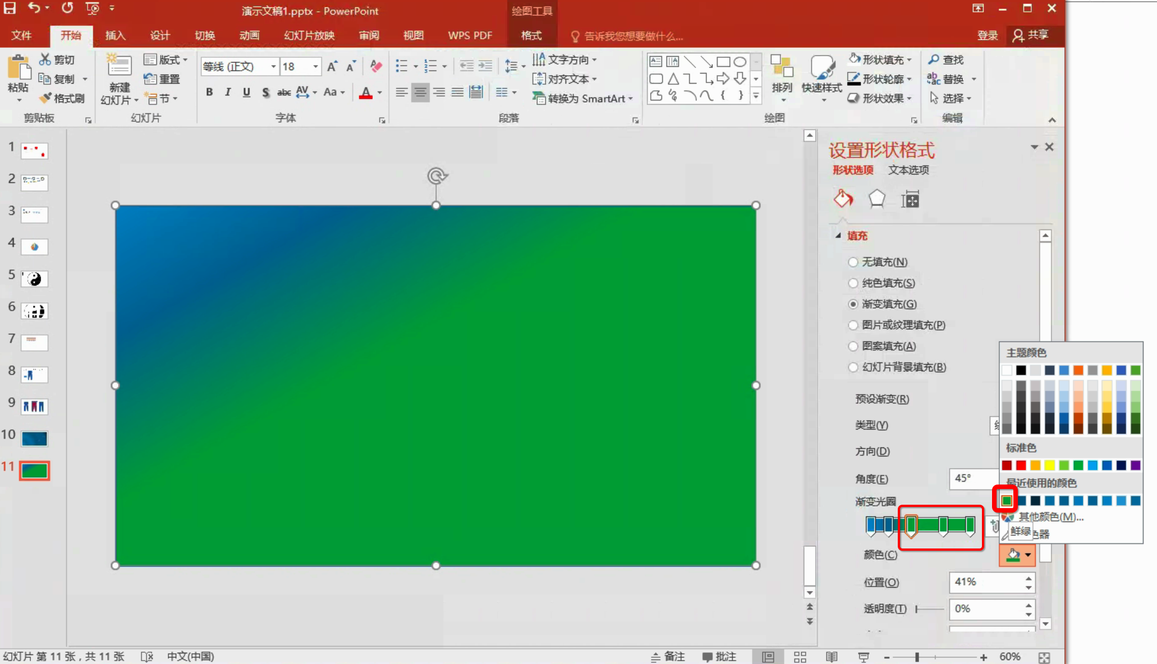Image resolution: width=1157 pixels, height=664 pixels.
Task: Switch to slide sorter view icon
Action: [x=800, y=656]
